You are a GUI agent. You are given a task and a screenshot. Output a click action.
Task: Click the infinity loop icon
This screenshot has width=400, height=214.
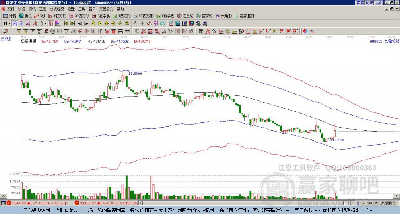312,31
